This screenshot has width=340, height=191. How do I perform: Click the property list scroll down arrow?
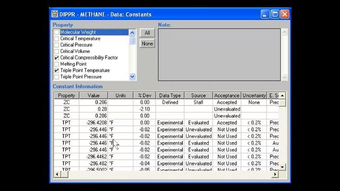coord(132,76)
